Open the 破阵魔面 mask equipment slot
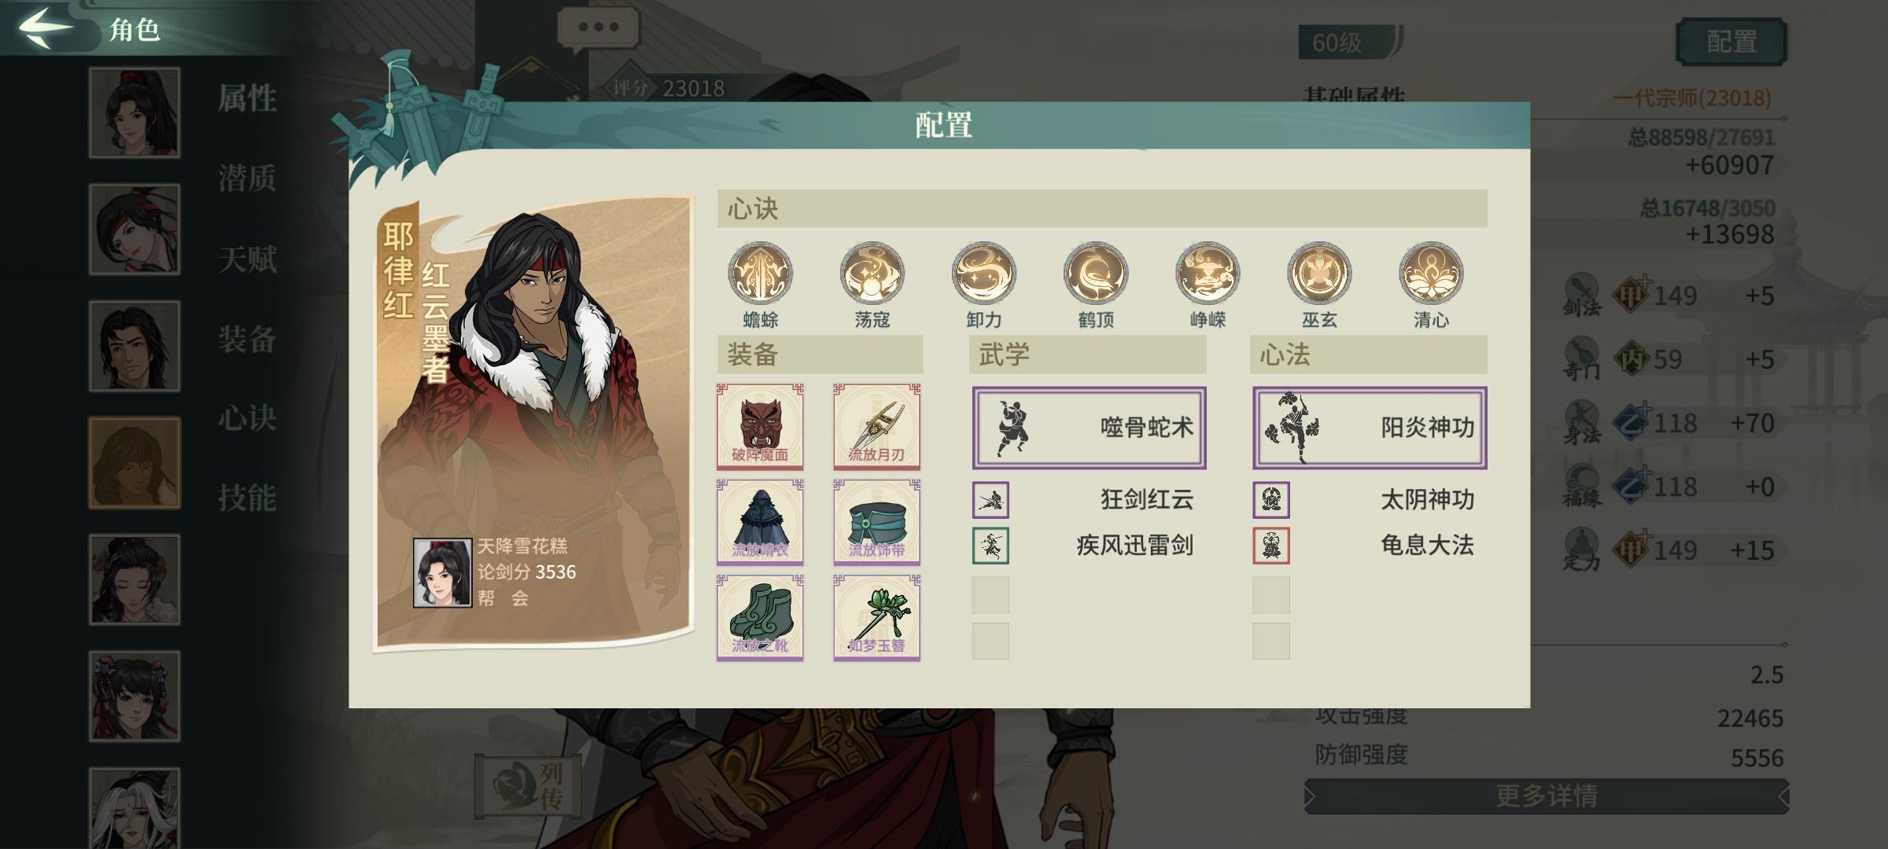This screenshot has height=849, width=1888. [760, 426]
